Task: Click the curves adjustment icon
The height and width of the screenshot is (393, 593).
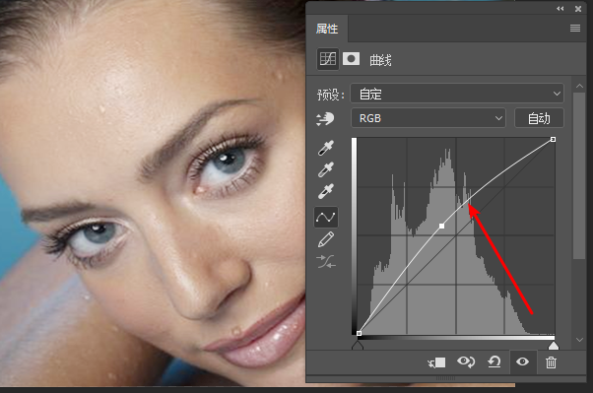Action: tap(327, 59)
